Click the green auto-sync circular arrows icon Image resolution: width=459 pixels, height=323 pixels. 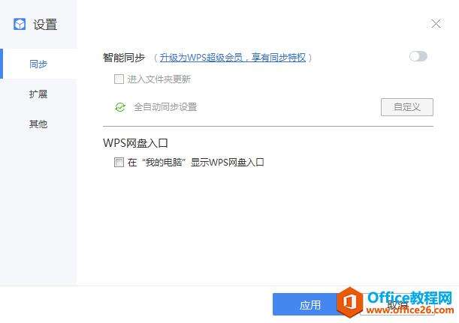point(120,107)
